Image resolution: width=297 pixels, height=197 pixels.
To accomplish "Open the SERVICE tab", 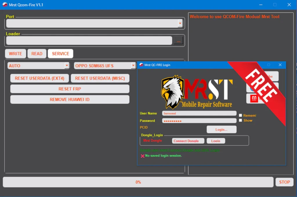I will [x=60, y=54].
